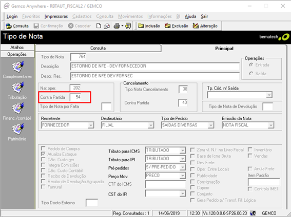Open the Cadastros menu
This screenshot has height=217, width=291.
[x=82, y=16]
